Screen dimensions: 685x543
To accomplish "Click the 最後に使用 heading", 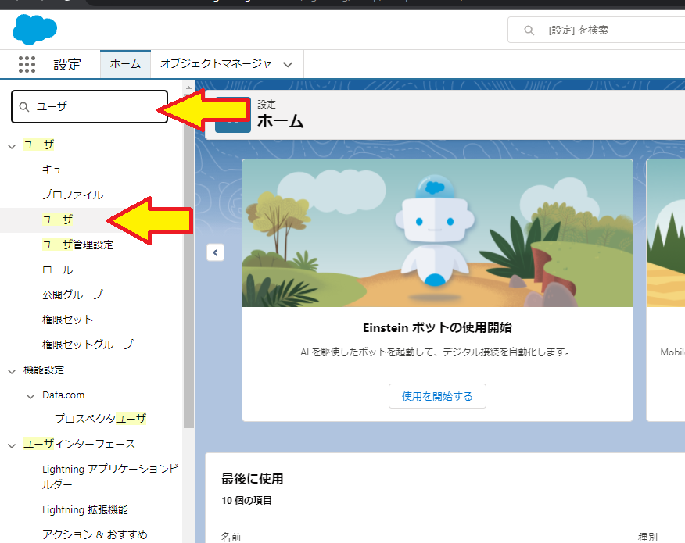I will (252, 479).
